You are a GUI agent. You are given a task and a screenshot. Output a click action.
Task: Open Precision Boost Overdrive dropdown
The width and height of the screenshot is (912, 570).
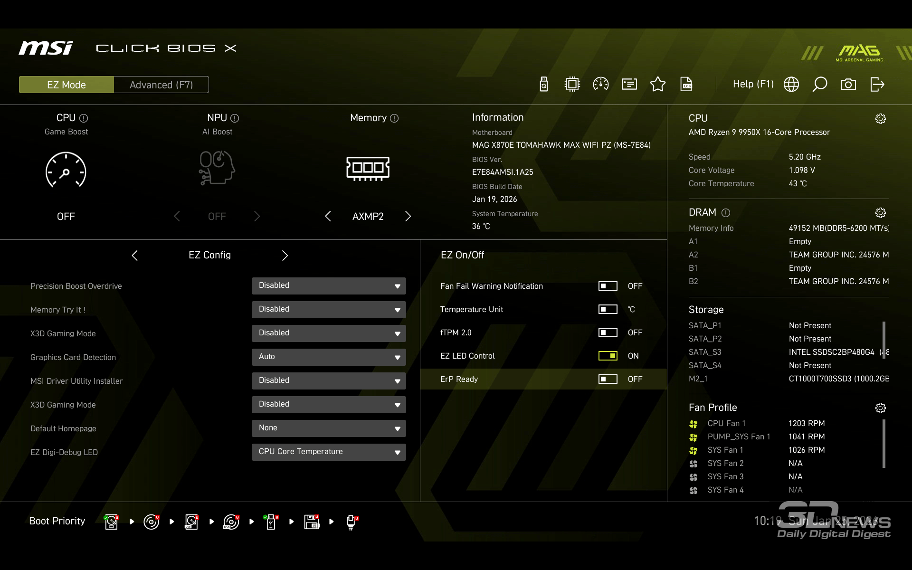click(329, 286)
